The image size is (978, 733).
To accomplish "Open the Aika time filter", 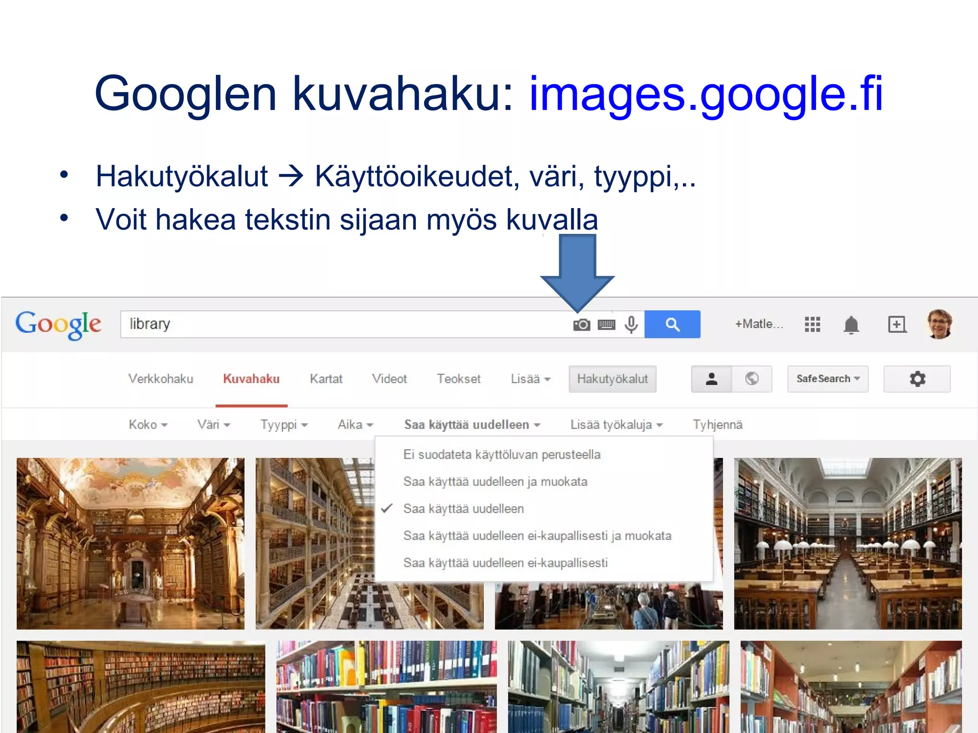I will click(355, 424).
